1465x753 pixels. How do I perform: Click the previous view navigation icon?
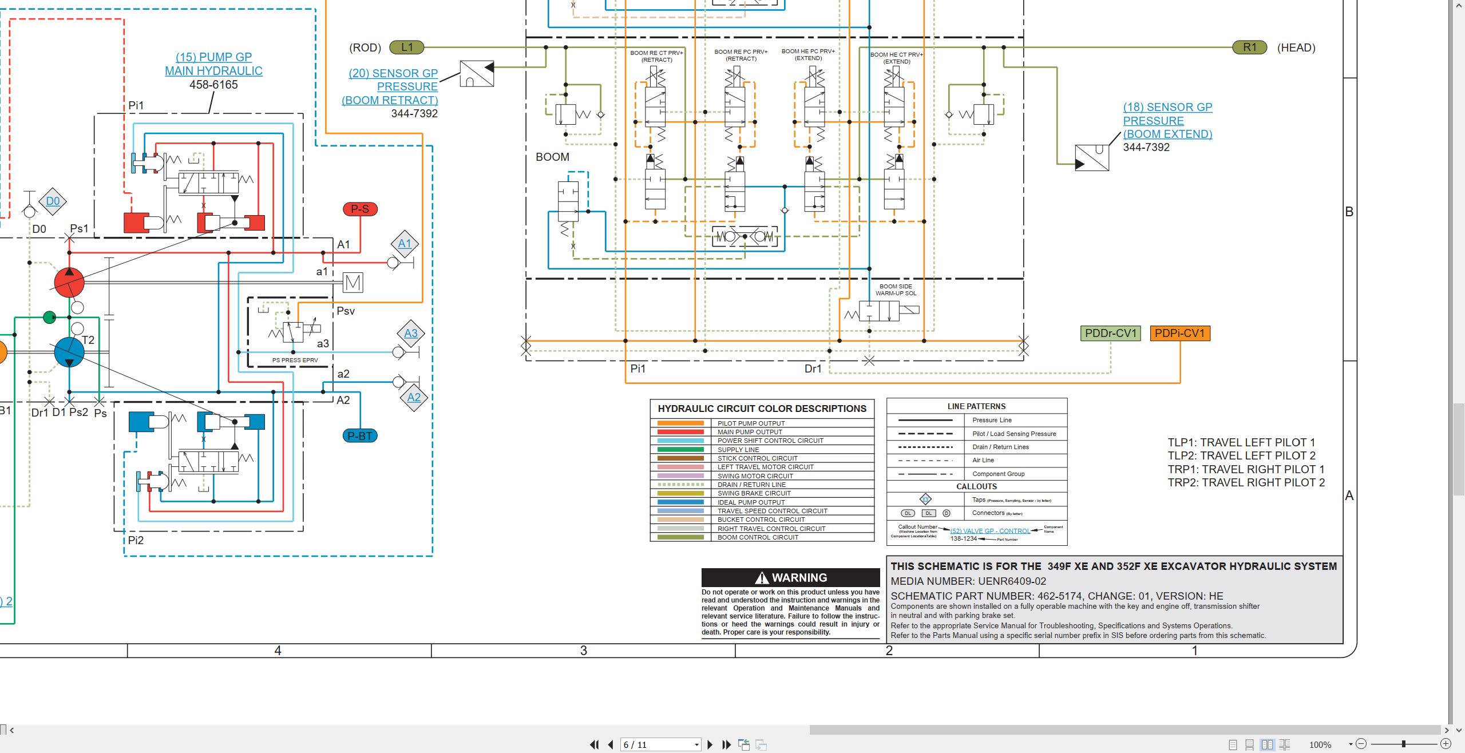(744, 744)
